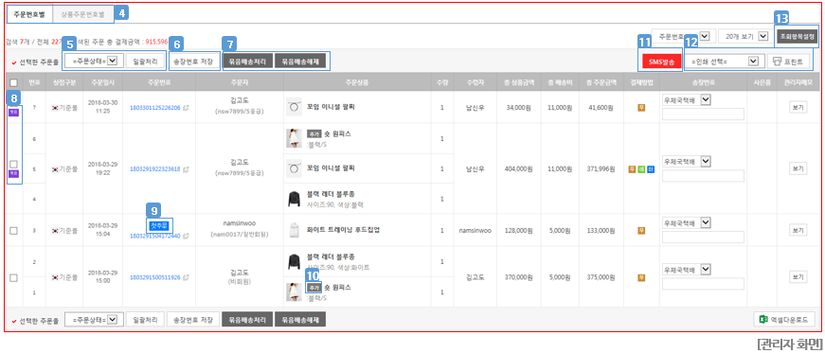Screen dimensions: 825x353
Task: Click blue payment icon in 371,996원 order row
Action: [x=651, y=168]
